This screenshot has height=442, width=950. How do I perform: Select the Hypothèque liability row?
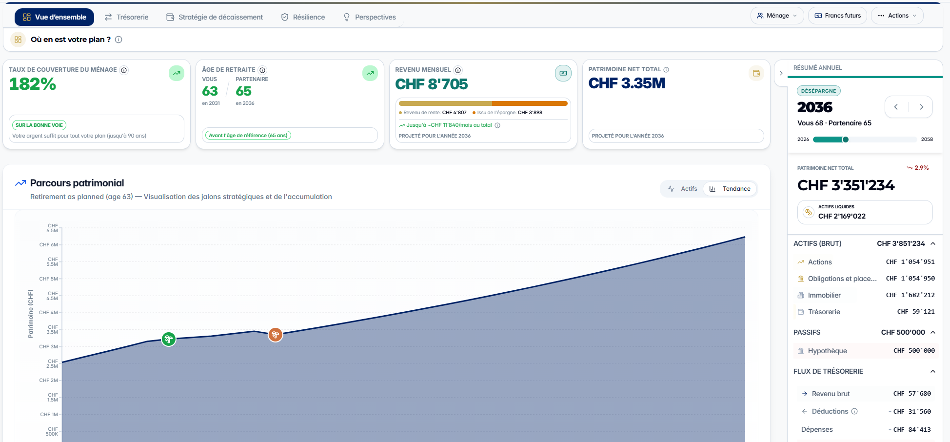(x=866, y=351)
